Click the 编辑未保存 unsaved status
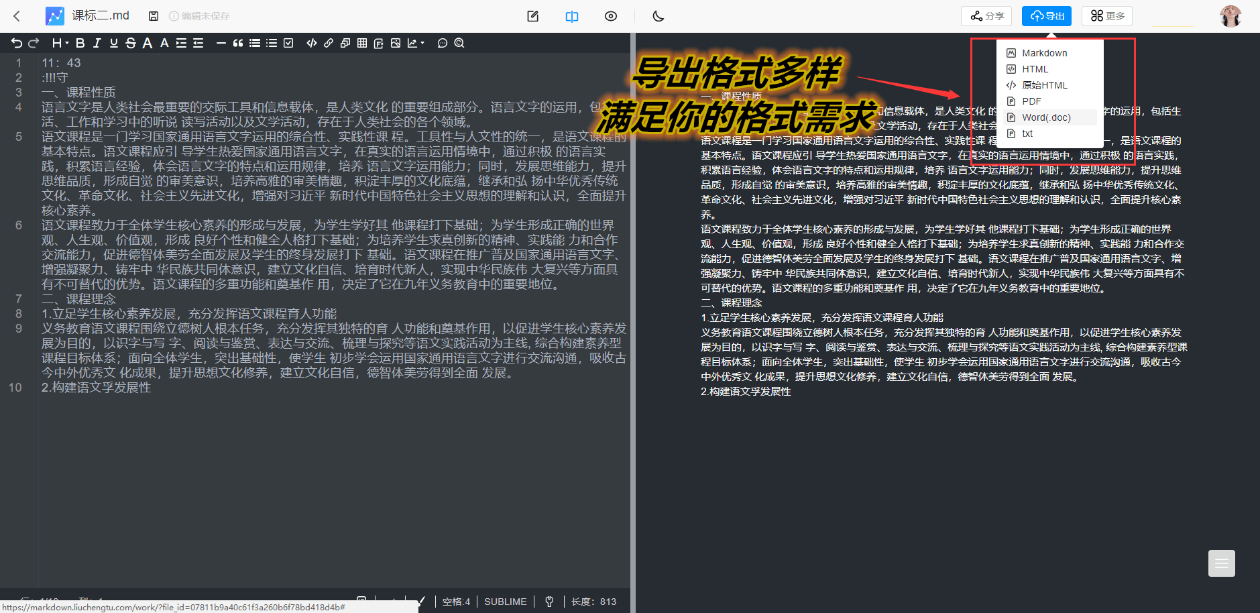The image size is (1260, 613). 199,16
